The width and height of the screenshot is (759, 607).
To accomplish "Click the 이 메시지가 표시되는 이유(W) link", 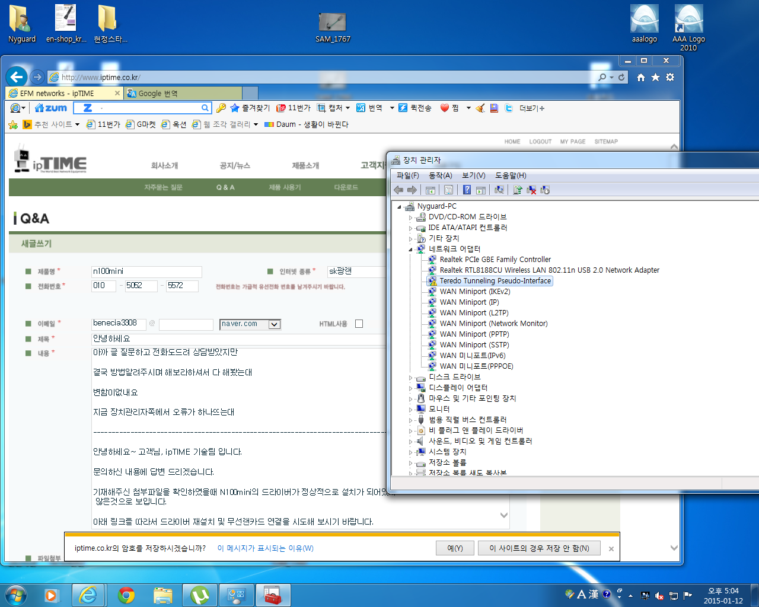I will 265,548.
